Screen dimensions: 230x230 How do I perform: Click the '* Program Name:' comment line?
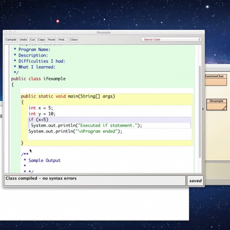pos(32,50)
